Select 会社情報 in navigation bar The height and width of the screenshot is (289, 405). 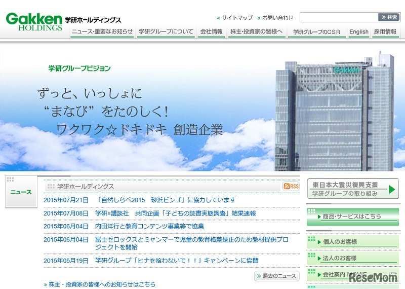click(x=211, y=31)
